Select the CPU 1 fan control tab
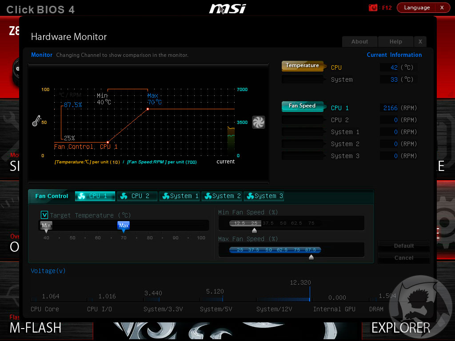Screen dimensions: 455x341 [95, 196]
